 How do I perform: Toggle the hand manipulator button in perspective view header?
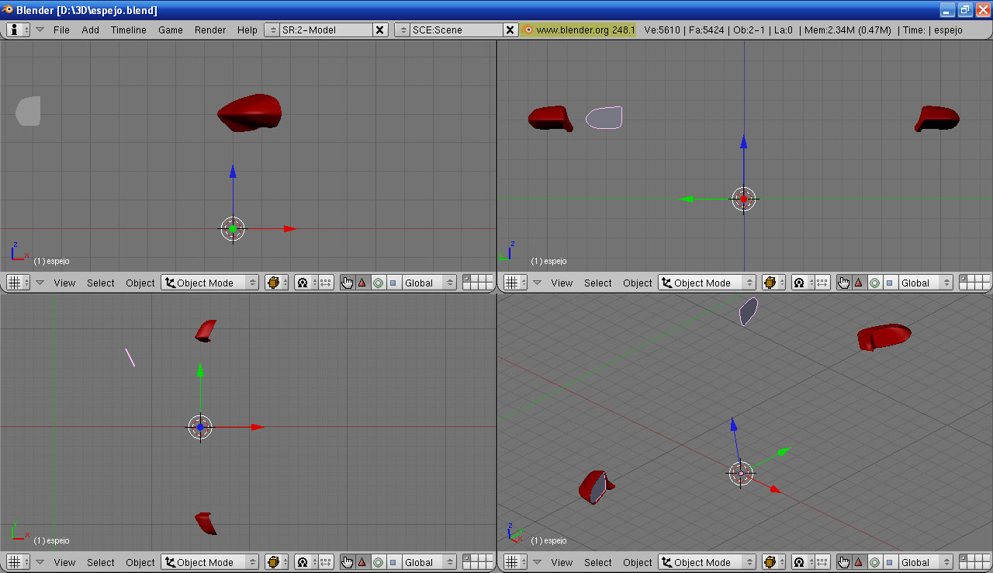point(844,562)
